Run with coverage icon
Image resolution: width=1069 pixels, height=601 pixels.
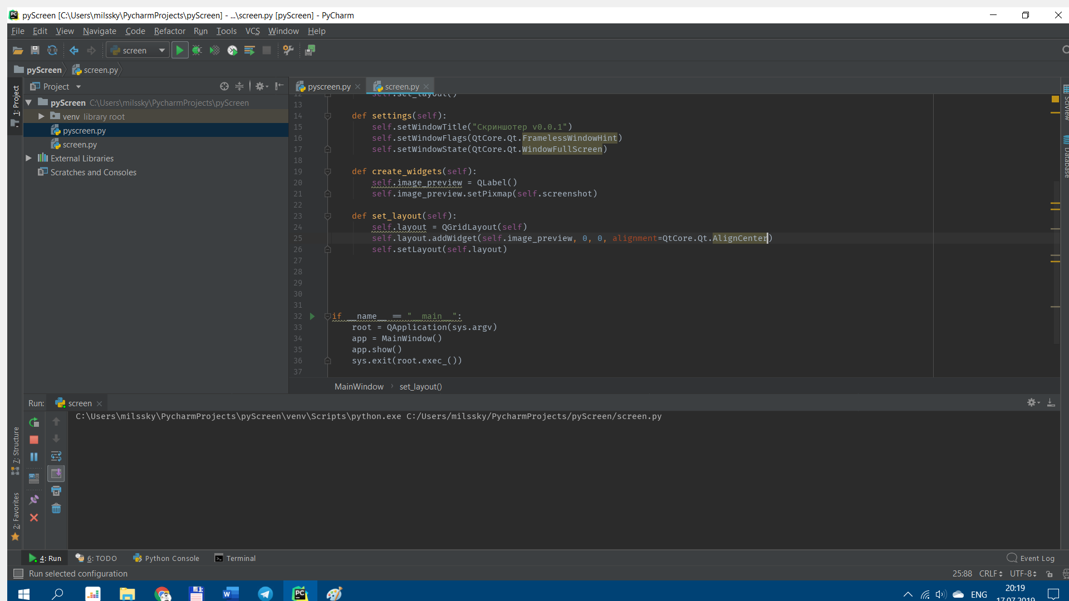pyautogui.click(x=214, y=51)
